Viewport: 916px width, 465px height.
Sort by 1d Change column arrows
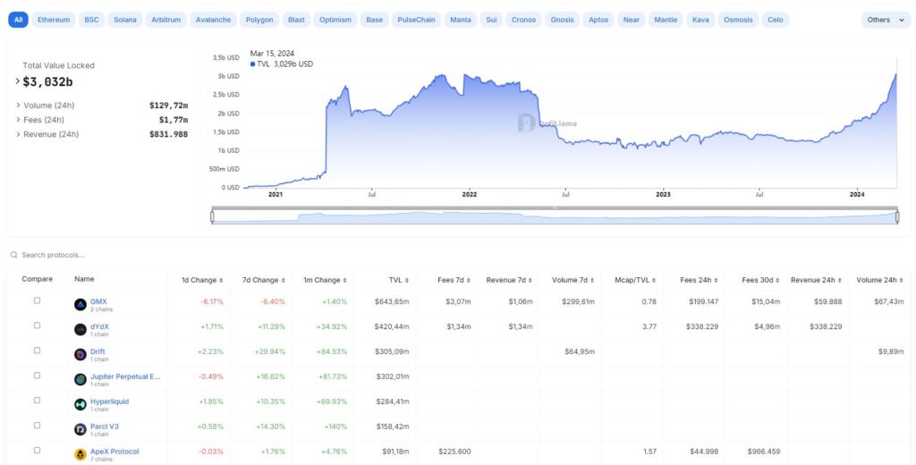[x=221, y=281]
